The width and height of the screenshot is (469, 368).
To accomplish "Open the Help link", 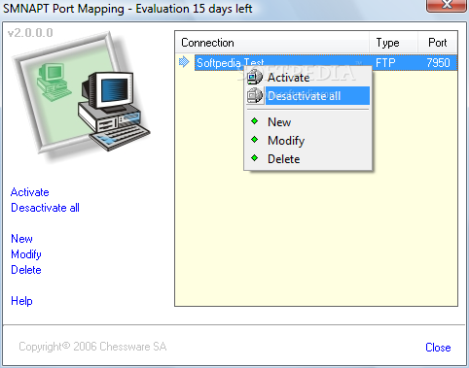I will (x=21, y=301).
